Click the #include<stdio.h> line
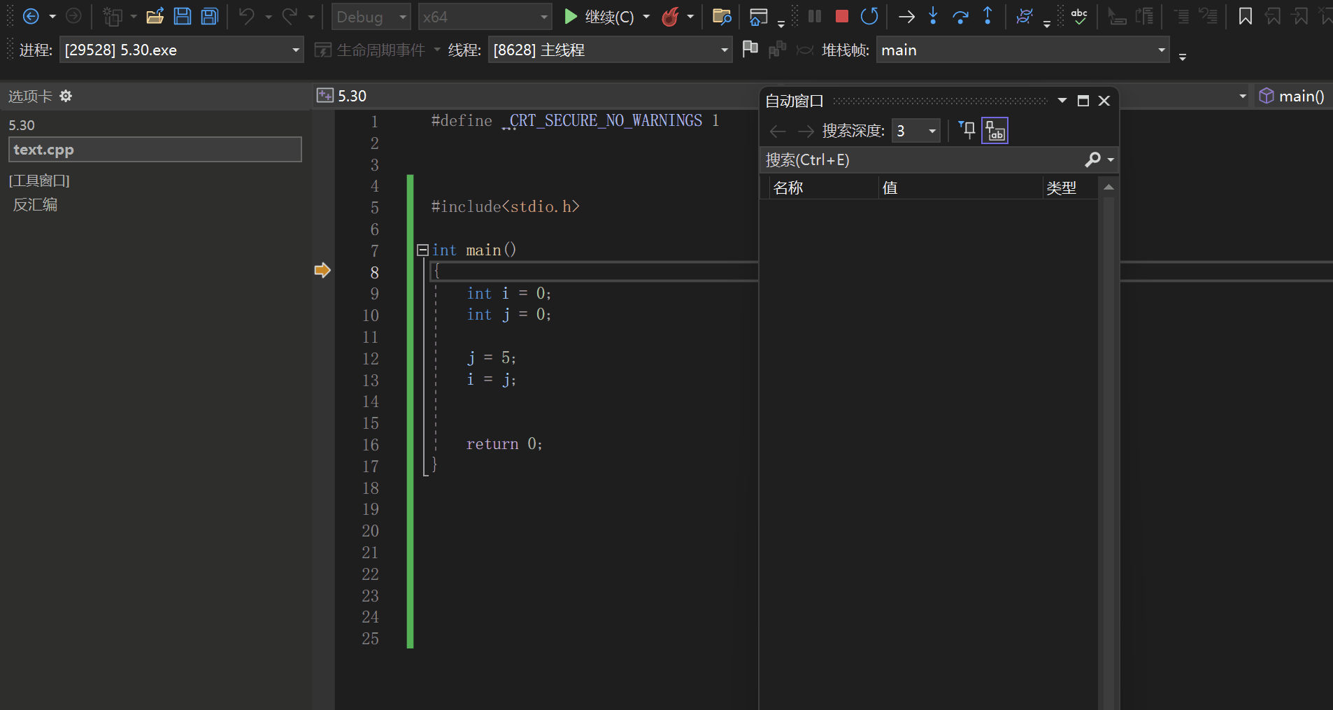The height and width of the screenshot is (710, 1333). tap(505, 206)
